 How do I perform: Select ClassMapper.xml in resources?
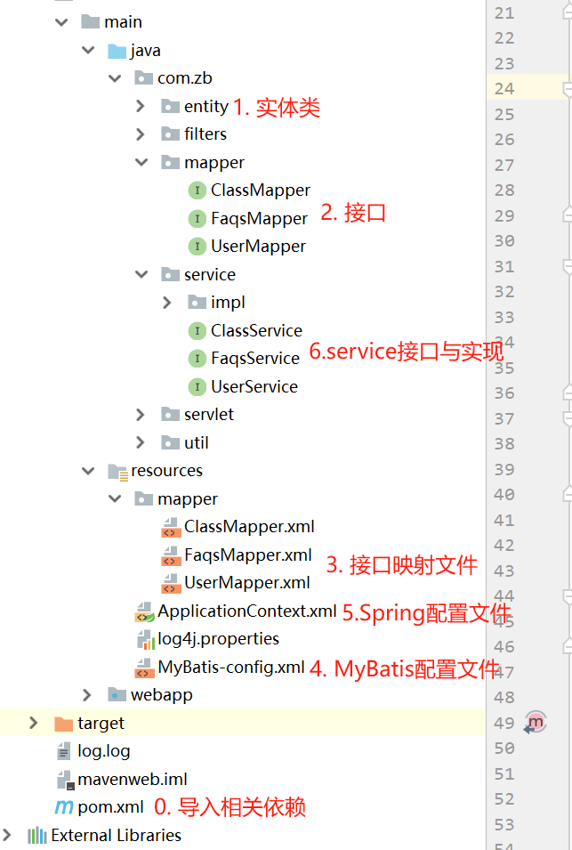(249, 526)
